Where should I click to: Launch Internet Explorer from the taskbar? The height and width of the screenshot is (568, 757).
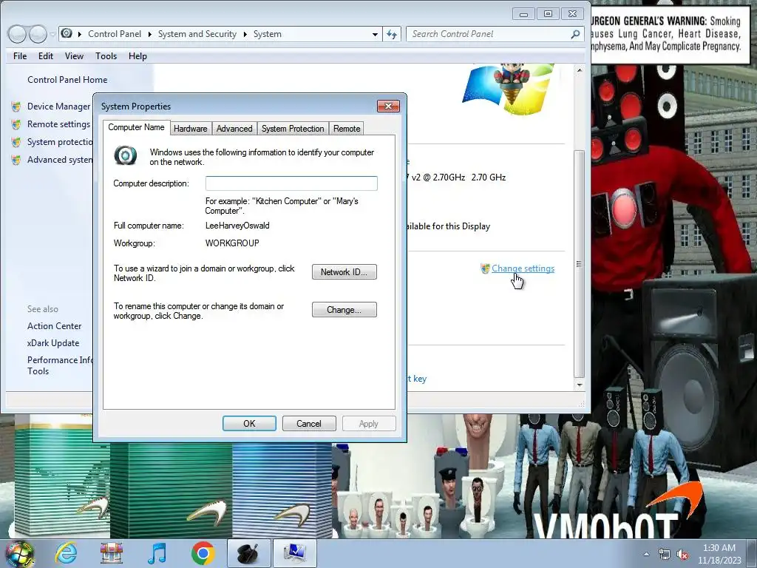point(66,553)
